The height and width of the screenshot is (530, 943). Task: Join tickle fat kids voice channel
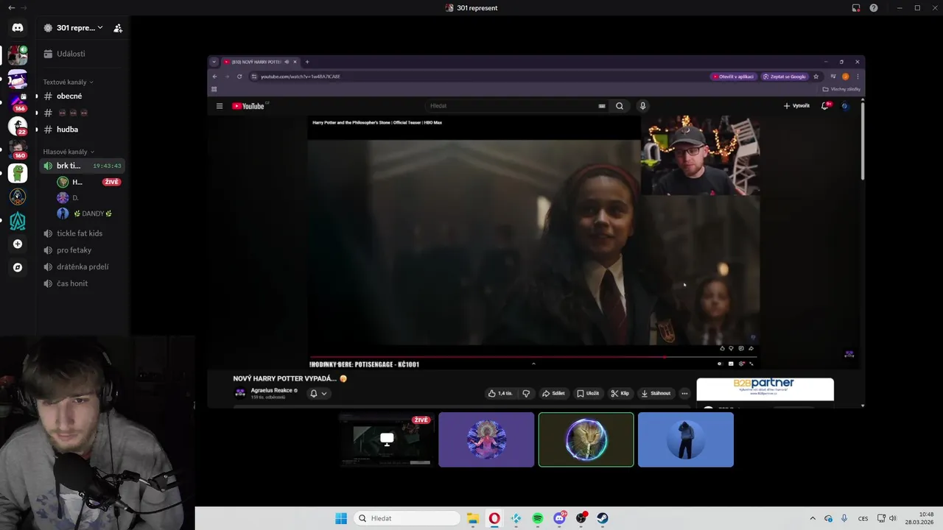coord(81,233)
